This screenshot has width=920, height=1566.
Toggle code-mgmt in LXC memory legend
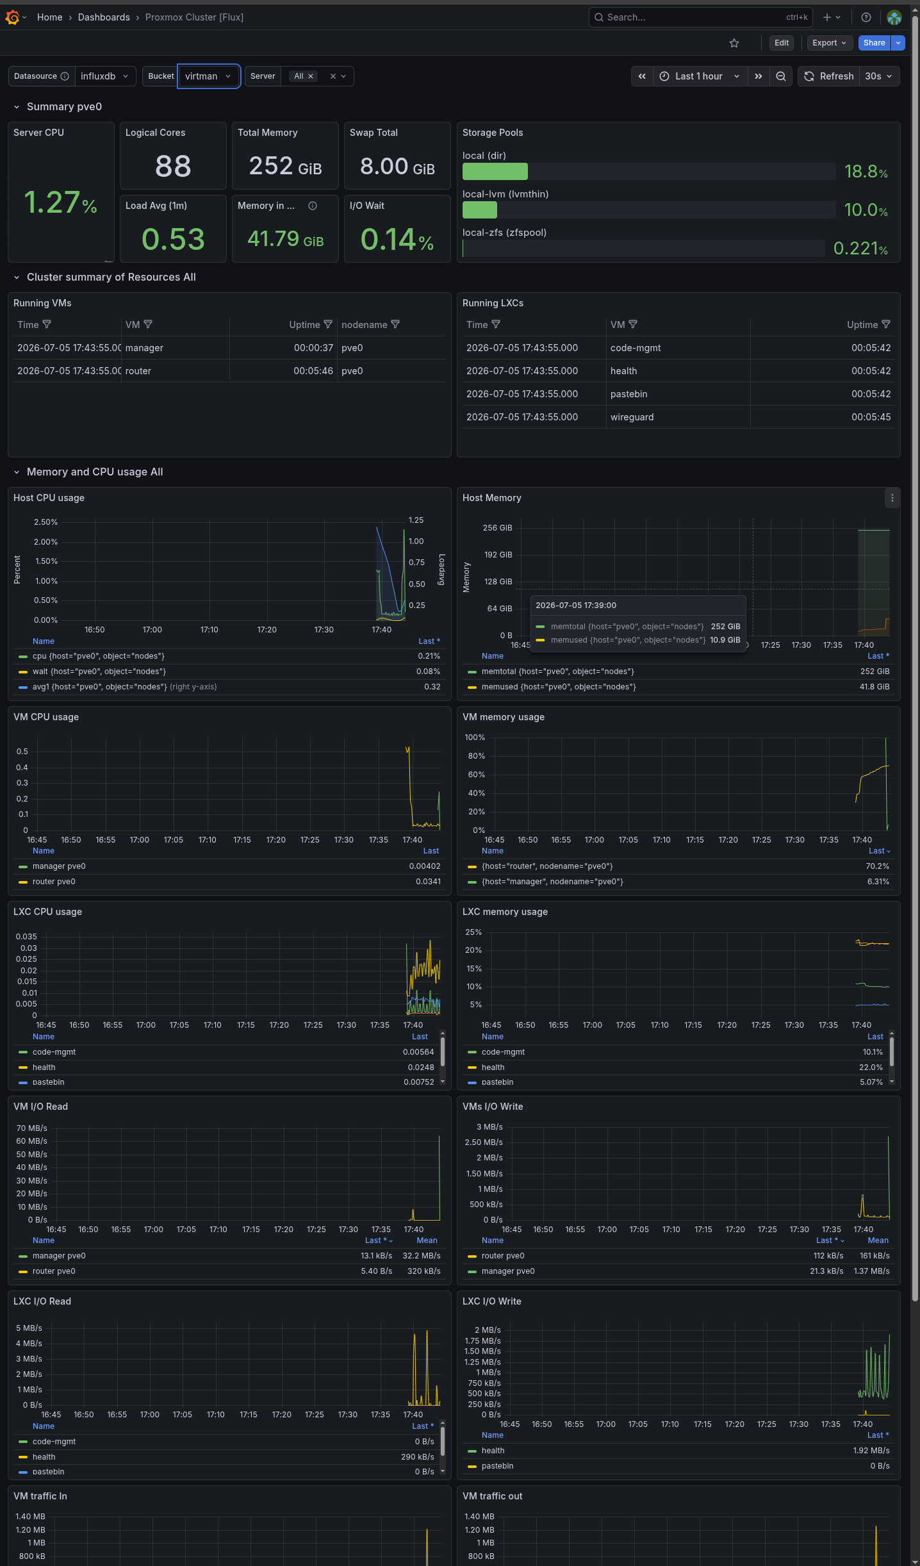[503, 1052]
